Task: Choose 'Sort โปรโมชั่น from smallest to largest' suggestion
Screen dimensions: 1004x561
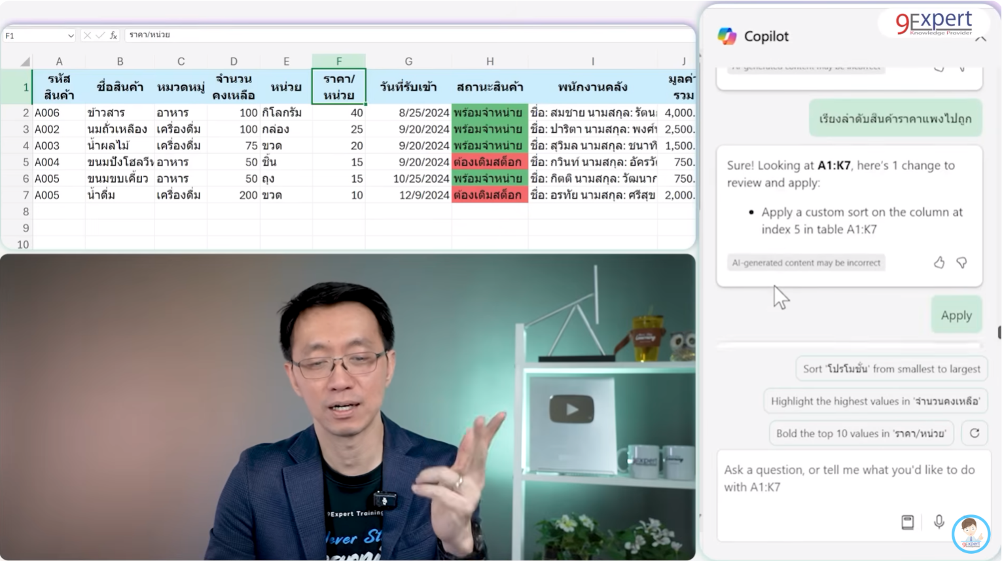Action: pos(891,369)
